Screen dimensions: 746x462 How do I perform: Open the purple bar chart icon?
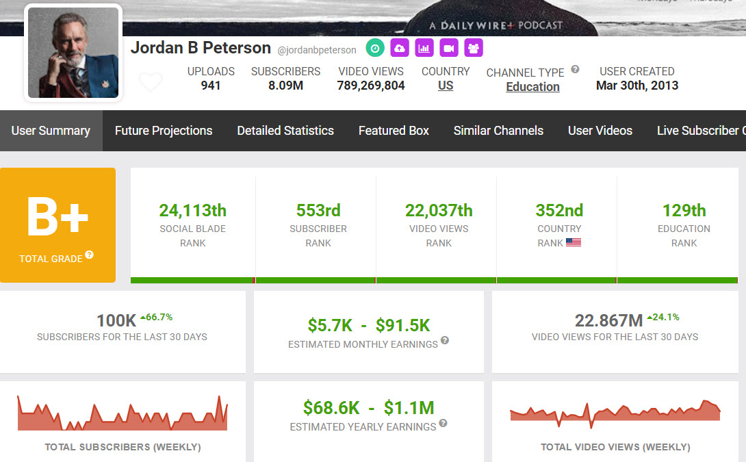tap(424, 48)
